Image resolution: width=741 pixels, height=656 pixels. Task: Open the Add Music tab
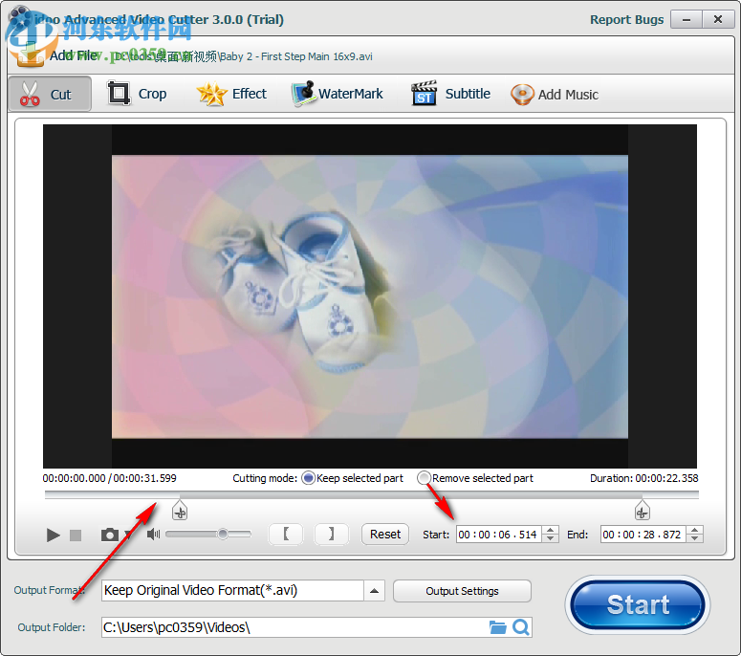click(x=555, y=95)
